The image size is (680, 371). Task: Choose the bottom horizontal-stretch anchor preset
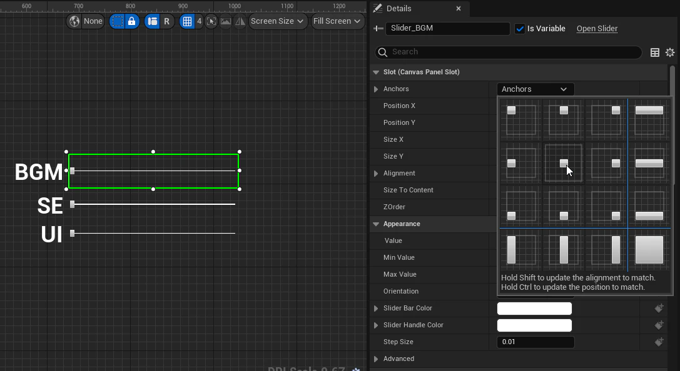[649, 206]
